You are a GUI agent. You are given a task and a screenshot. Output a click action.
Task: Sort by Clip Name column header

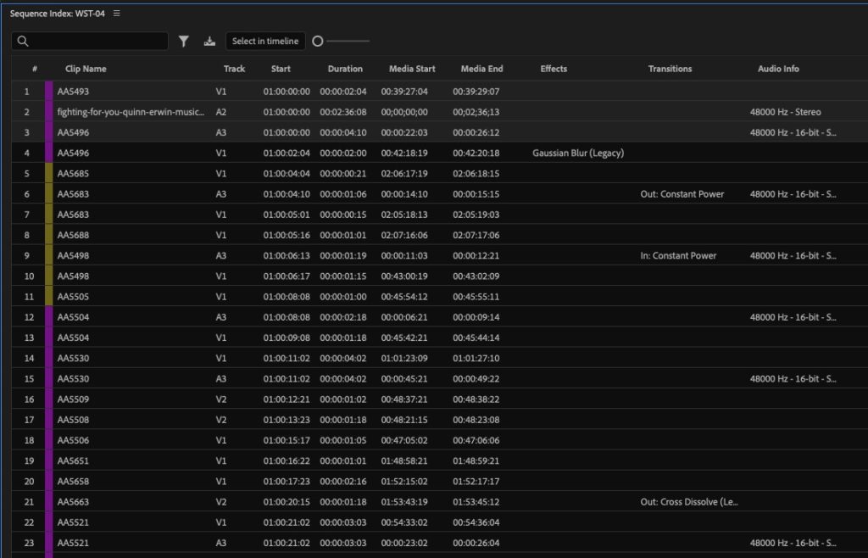coord(86,69)
